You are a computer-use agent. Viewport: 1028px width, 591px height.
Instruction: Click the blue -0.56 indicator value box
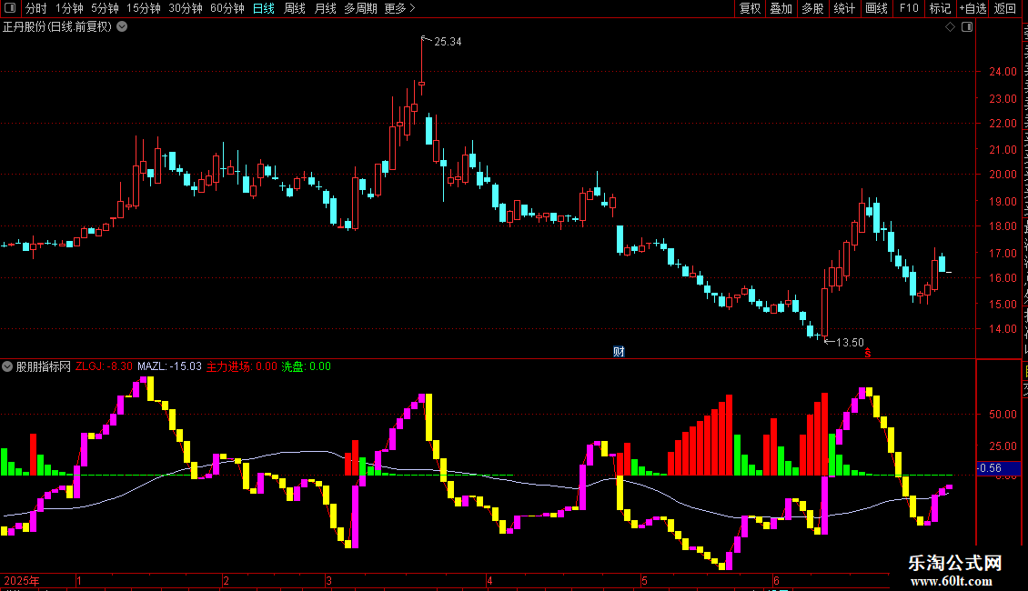click(x=999, y=468)
